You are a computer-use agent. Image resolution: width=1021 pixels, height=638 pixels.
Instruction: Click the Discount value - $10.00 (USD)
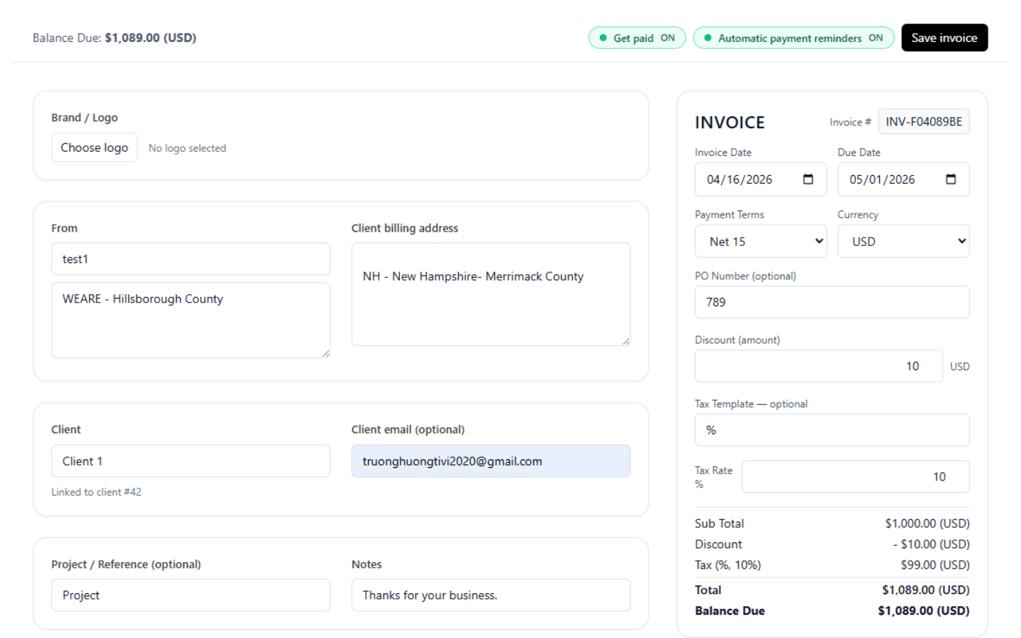pos(931,544)
